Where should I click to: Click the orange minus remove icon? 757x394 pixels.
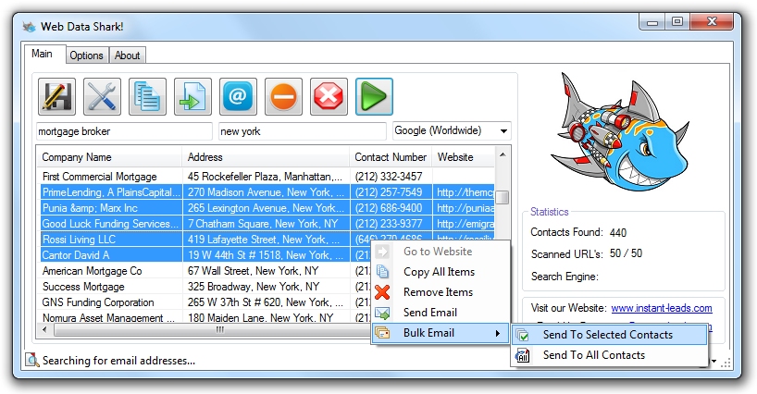point(284,96)
